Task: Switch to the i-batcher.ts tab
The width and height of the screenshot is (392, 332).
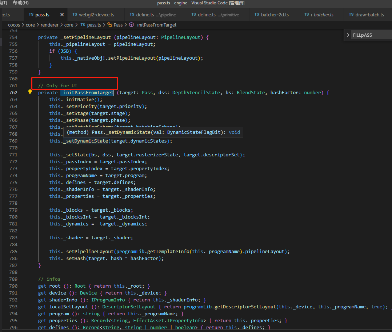Action: point(322,15)
